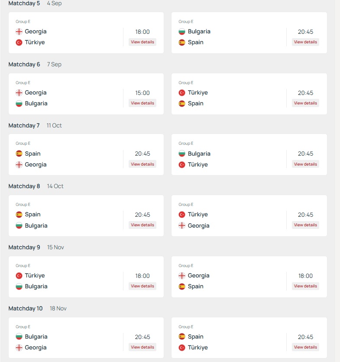This screenshot has width=340, height=362.
Task: Click Spain flag in Matchday 10 Spain–Türkiye match
Action: [x=182, y=336]
